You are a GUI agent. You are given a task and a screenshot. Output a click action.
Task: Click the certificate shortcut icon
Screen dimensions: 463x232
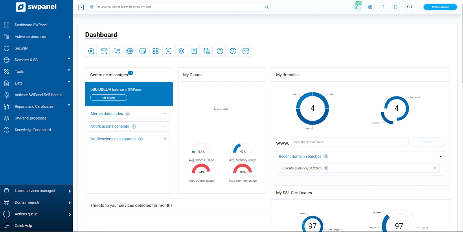(x=143, y=51)
